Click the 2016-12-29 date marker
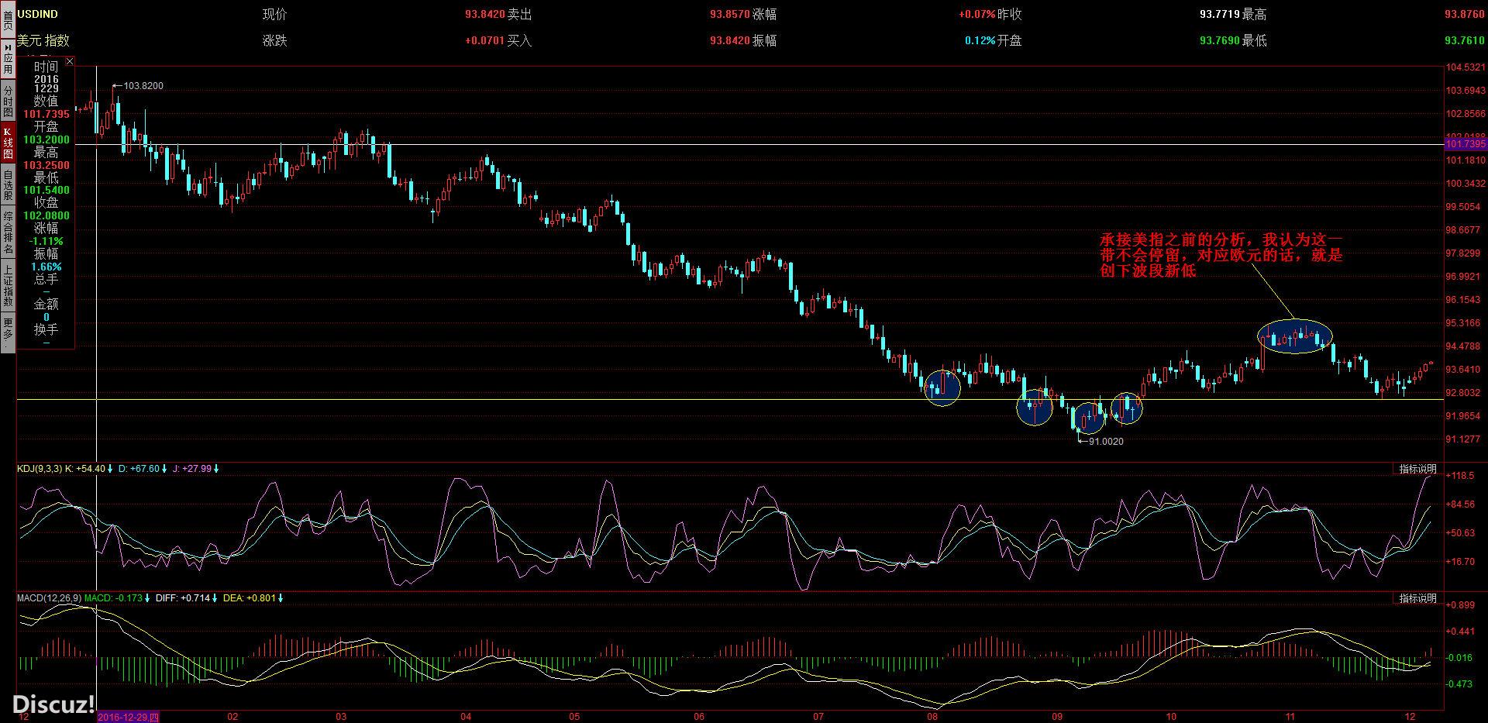 tap(129, 718)
